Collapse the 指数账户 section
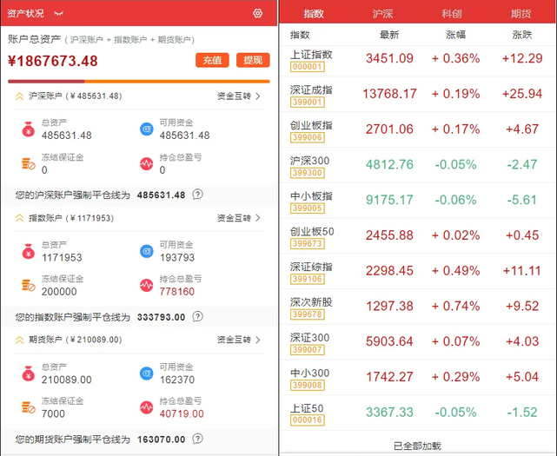The image size is (557, 456). (19, 218)
